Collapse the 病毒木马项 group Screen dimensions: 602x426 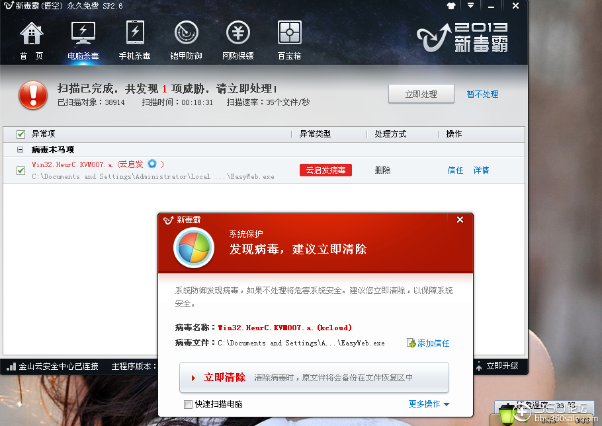20,150
